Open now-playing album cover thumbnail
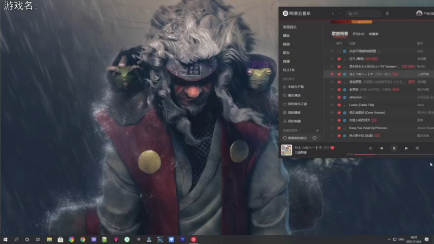Screen dimensions: 434x244 tap(286, 150)
